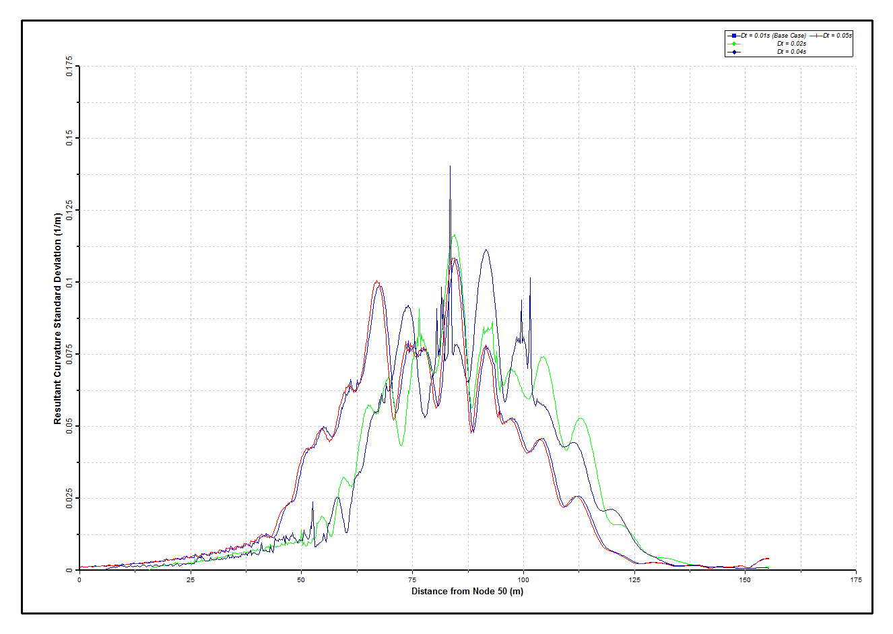Click y-axis tick label 0.05
Viewport: 893px width, 634px height.
(69, 426)
